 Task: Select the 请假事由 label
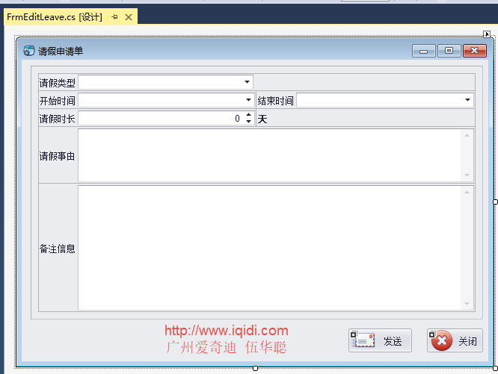[57, 156]
